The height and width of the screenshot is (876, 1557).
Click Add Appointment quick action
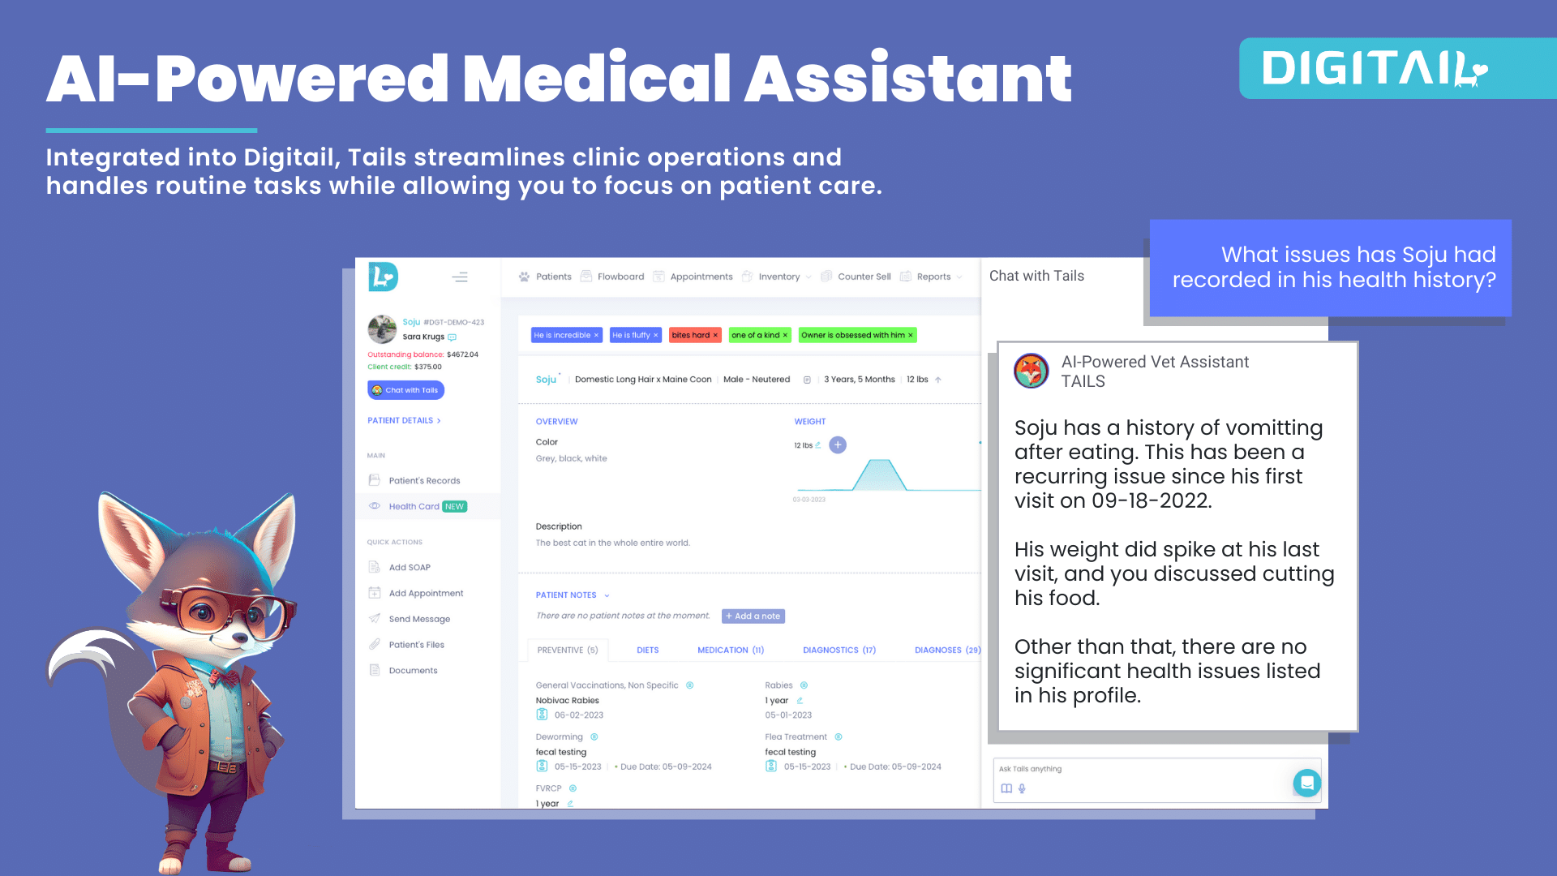pyautogui.click(x=427, y=593)
